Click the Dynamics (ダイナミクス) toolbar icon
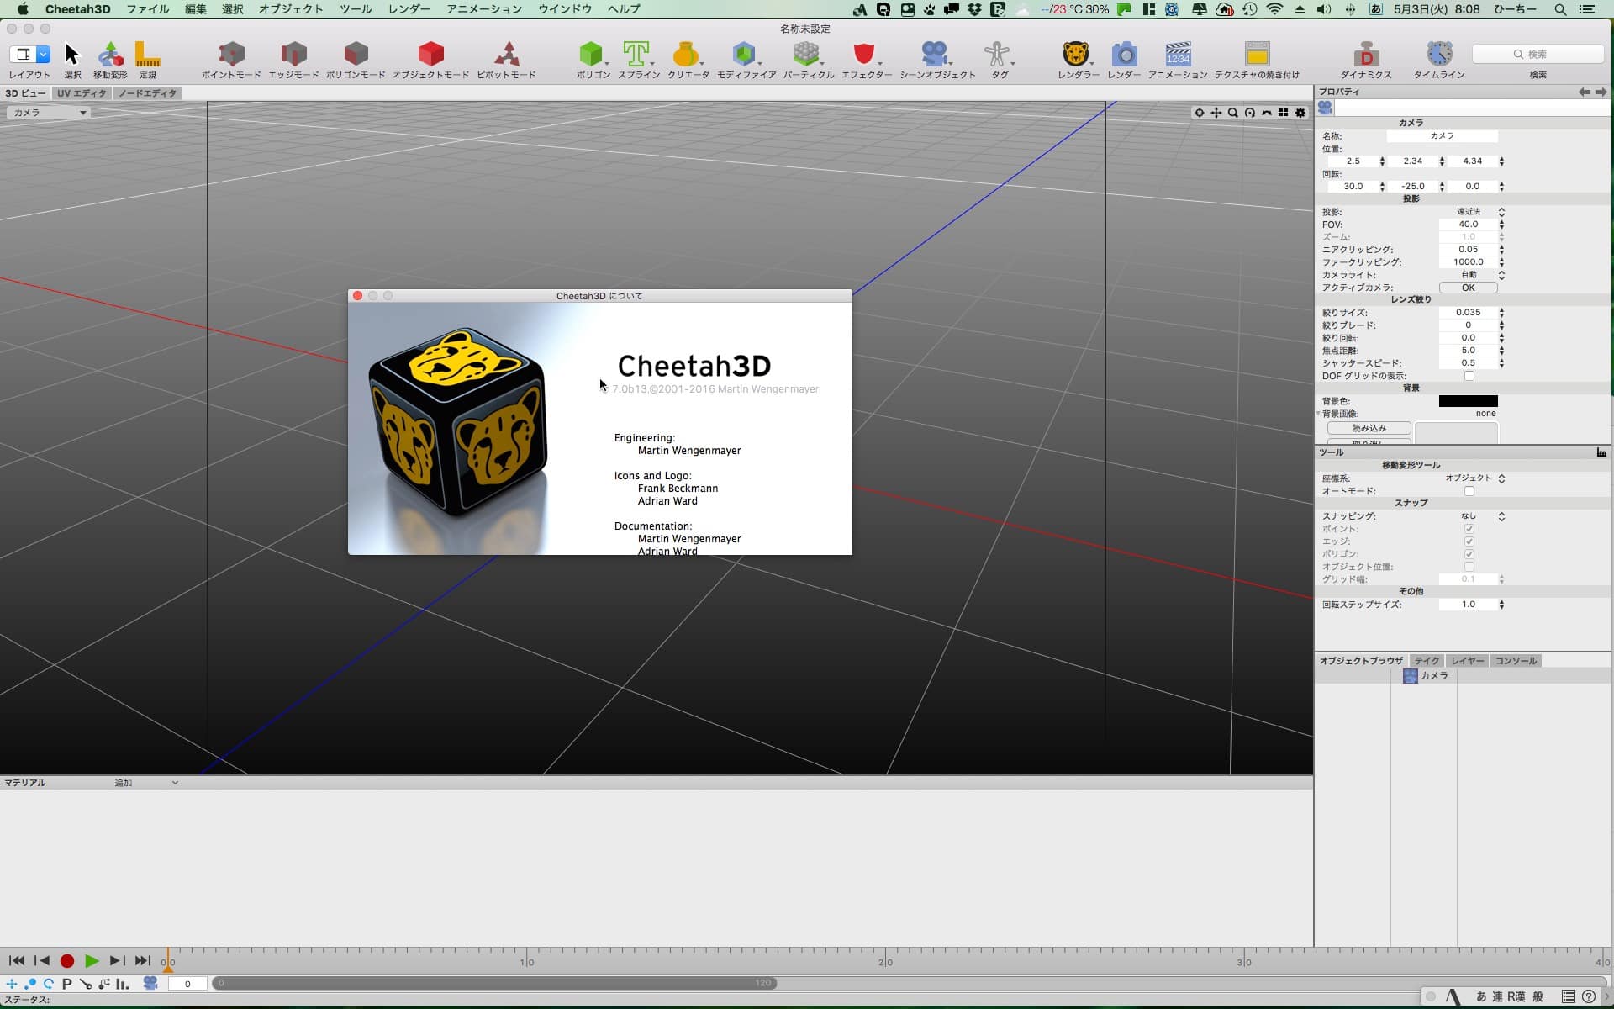Screen dimensions: 1614x1009 pos(1365,55)
